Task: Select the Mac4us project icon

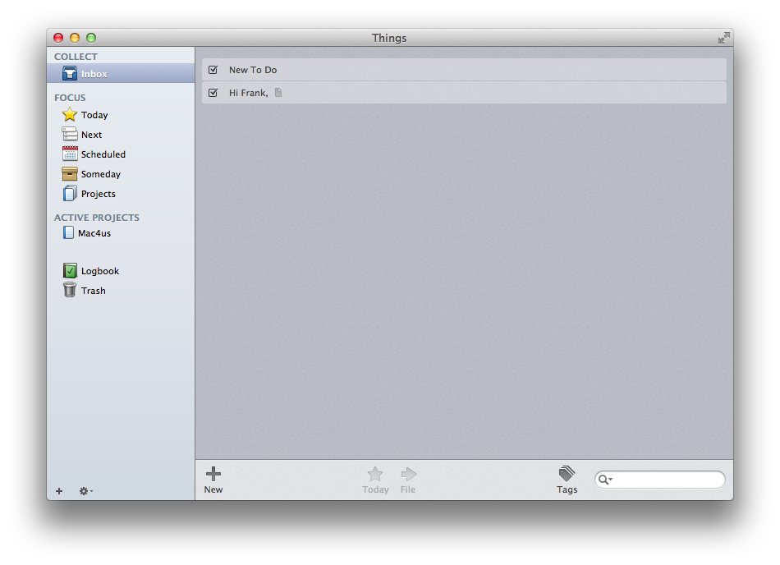Action: click(68, 232)
